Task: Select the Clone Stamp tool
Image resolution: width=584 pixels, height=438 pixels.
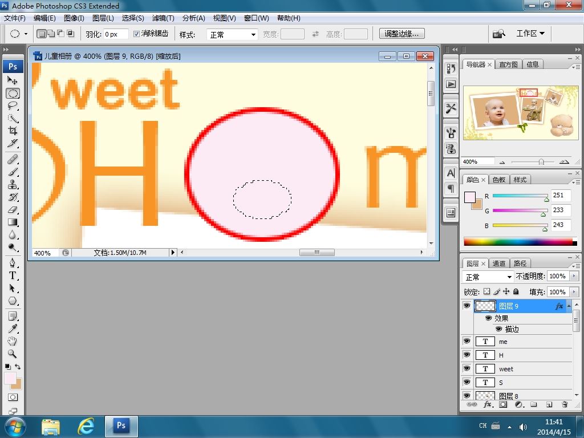Action: [x=13, y=185]
